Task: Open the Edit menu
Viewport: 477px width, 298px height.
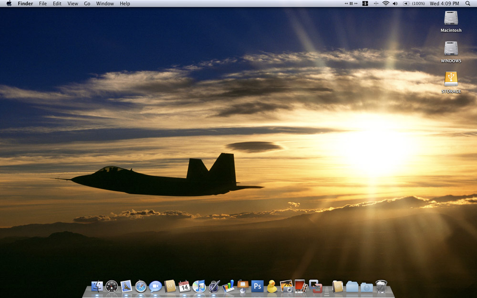Action: point(57,4)
